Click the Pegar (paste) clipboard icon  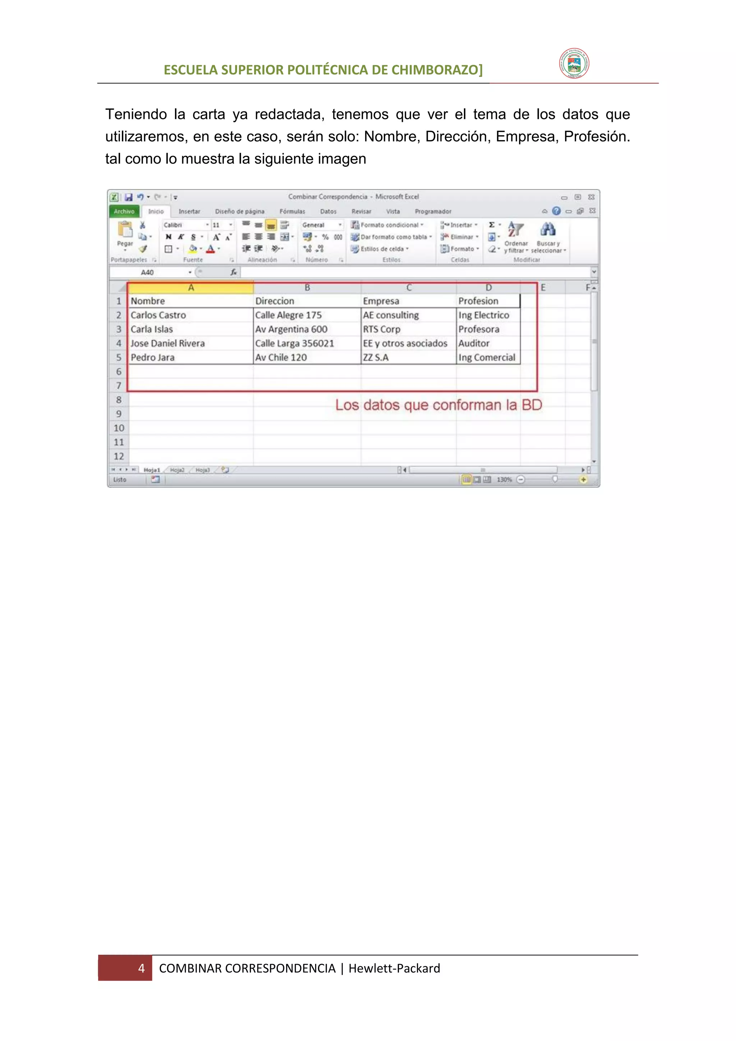click(x=125, y=229)
